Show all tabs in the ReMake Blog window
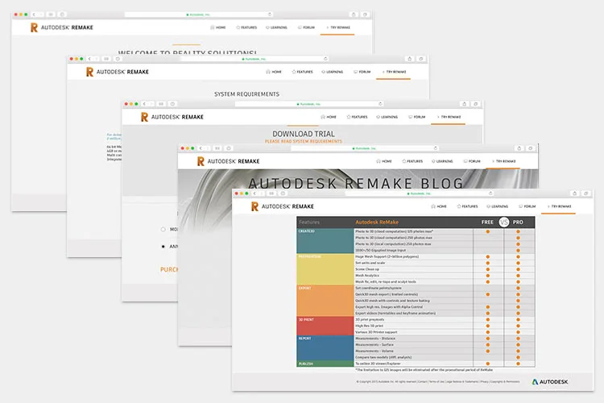The height and width of the screenshot is (403, 604). pos(531,148)
